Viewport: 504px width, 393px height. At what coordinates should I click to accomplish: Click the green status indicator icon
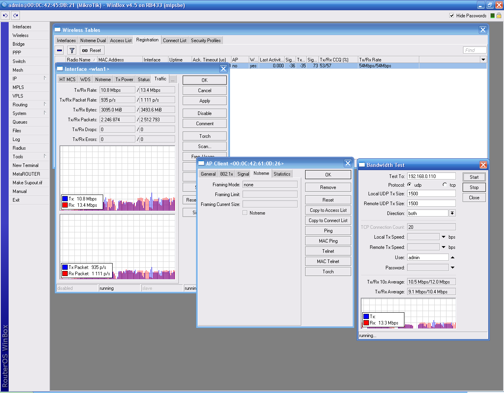(492, 16)
